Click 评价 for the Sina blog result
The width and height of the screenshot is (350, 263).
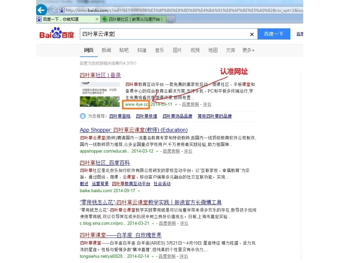[184, 223]
